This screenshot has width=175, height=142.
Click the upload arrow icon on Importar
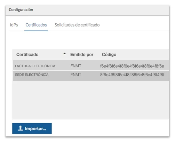(x=20, y=128)
